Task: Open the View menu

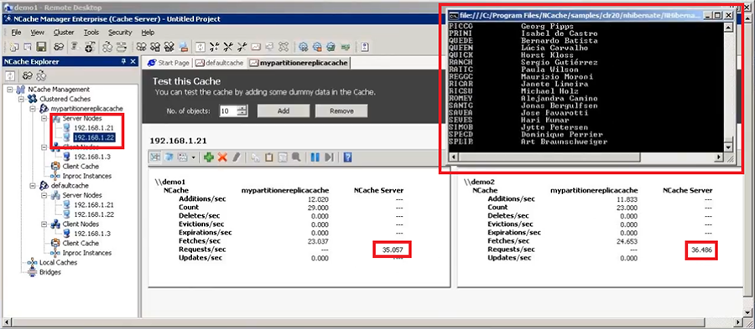Action: pyautogui.click(x=37, y=33)
